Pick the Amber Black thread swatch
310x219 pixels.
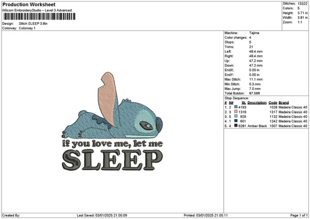coord(236,126)
